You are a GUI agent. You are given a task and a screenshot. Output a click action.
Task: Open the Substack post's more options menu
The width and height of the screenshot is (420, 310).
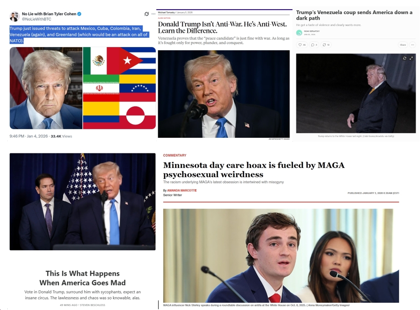[412, 45]
